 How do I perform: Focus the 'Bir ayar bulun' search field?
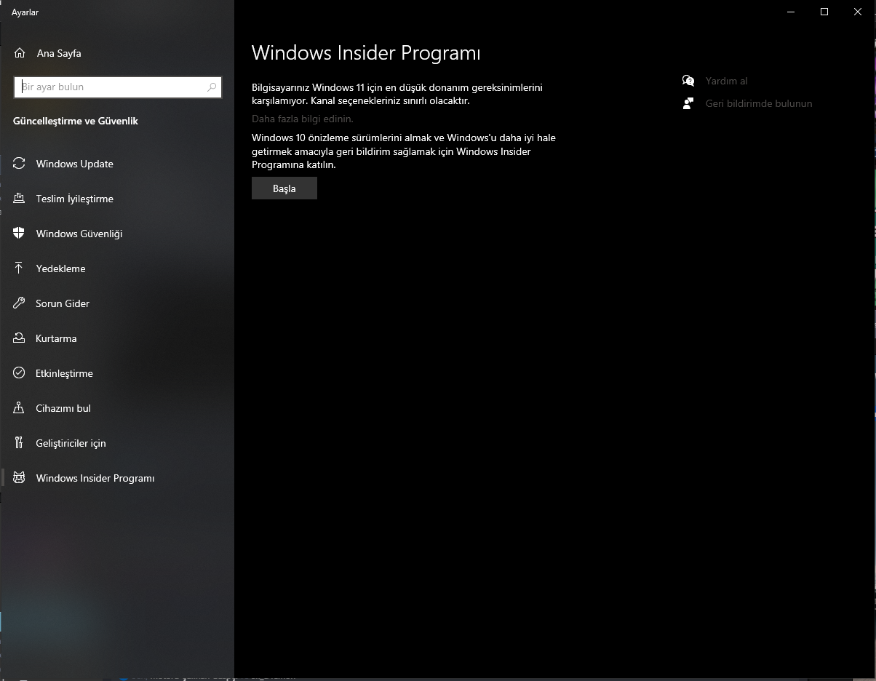118,87
